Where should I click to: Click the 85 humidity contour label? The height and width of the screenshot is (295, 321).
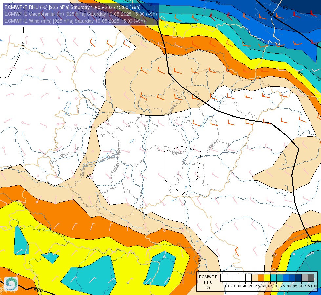click(x=285, y=8)
